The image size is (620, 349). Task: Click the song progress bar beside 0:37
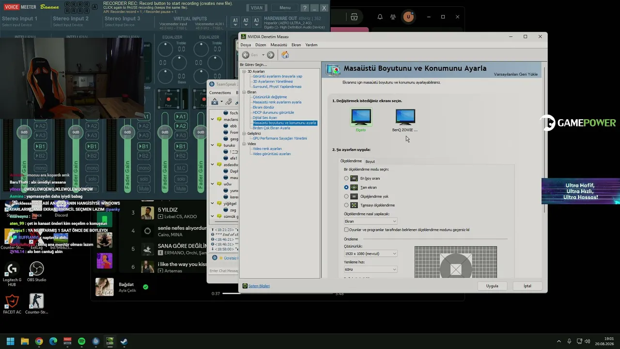(278, 293)
